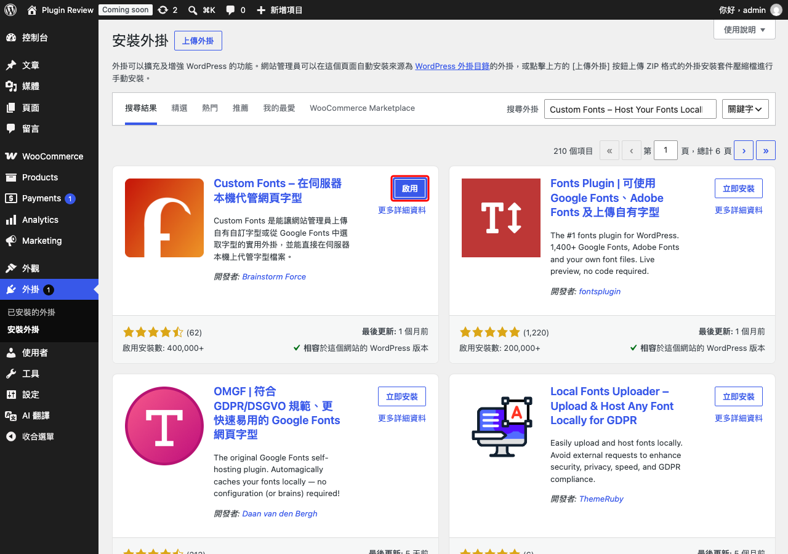Open Appearance (外觀) menu

point(49,268)
